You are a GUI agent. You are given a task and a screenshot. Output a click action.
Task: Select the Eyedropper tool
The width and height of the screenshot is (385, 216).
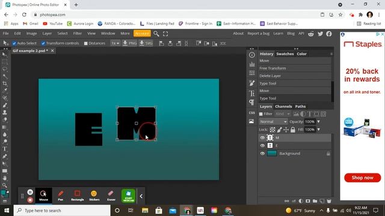[5, 91]
